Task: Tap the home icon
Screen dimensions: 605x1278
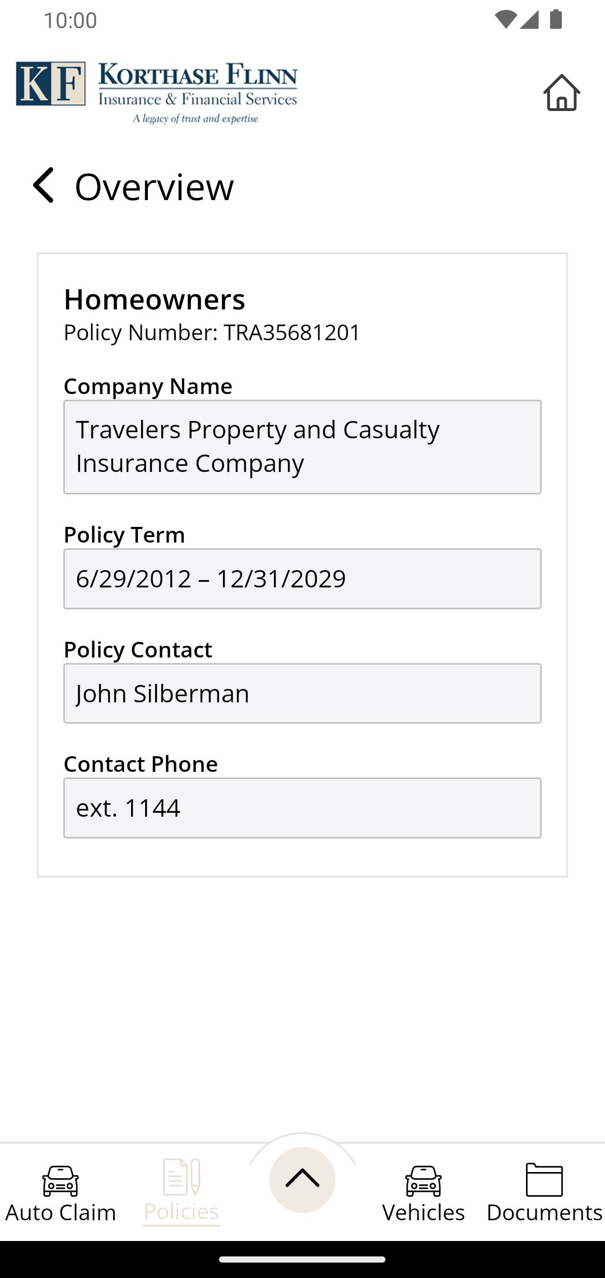Action: [561, 93]
